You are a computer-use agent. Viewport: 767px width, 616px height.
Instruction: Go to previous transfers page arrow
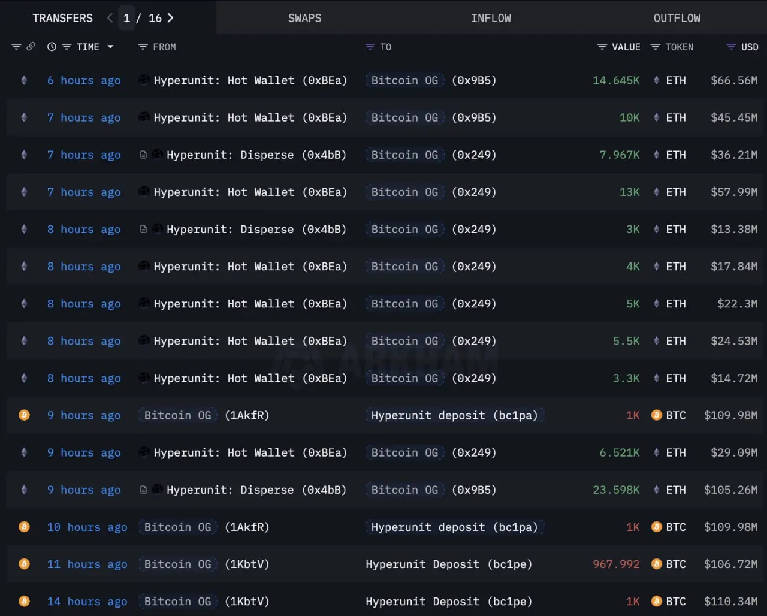coord(110,18)
